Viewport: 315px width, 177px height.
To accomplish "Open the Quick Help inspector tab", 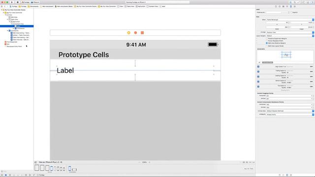I will (280, 6).
